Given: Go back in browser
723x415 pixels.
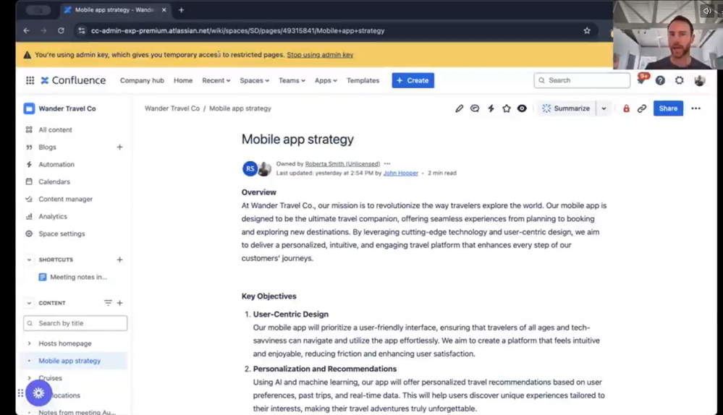Looking at the screenshot, I should 26,30.
